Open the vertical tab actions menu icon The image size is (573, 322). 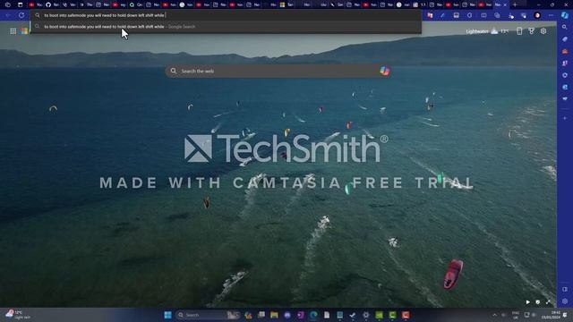pyautogui.click(x=20, y=4)
